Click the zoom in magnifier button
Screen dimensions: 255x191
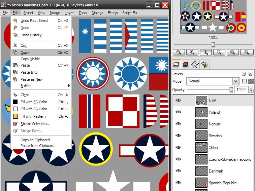pos(192,52)
